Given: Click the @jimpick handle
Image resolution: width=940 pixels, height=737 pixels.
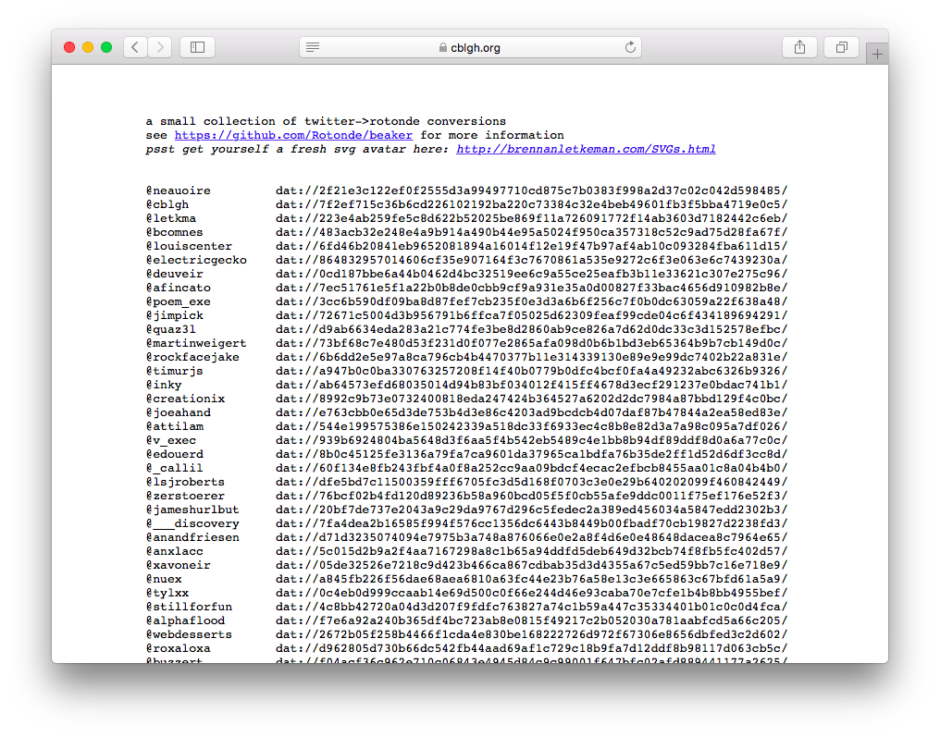Looking at the screenshot, I should pyautogui.click(x=175, y=315).
